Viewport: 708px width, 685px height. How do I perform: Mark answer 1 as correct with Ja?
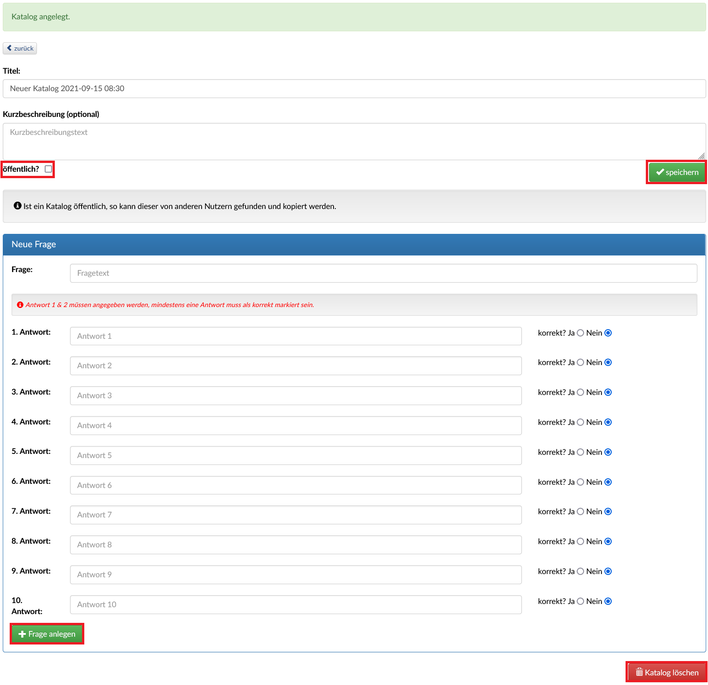coord(580,333)
